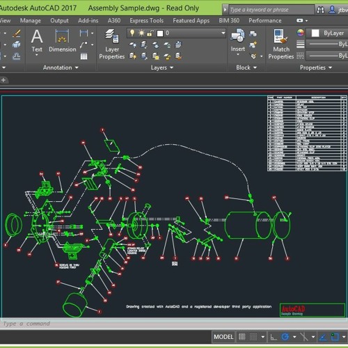348x348 pixels.
Task: Click the Erase tool icon
Action: [17, 33]
